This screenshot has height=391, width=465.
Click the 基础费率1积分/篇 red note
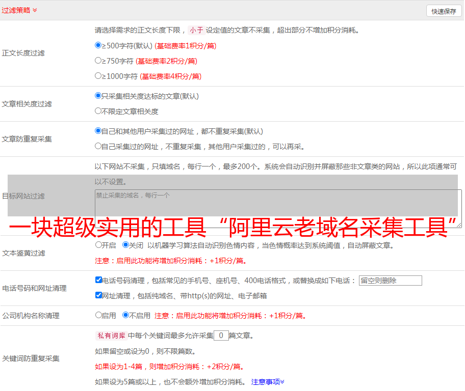(186, 46)
